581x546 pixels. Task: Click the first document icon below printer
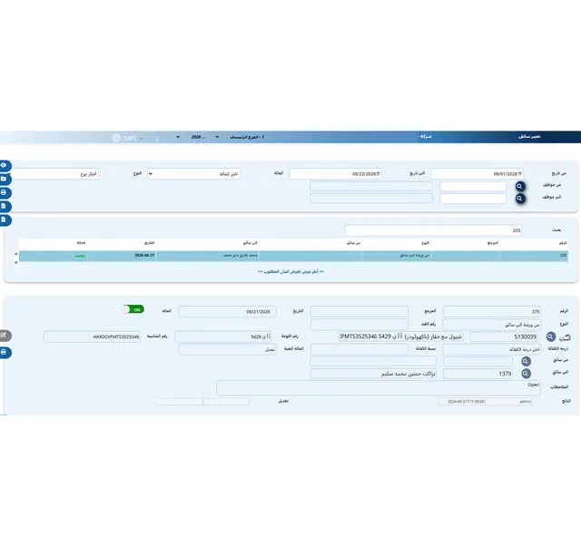[4, 206]
